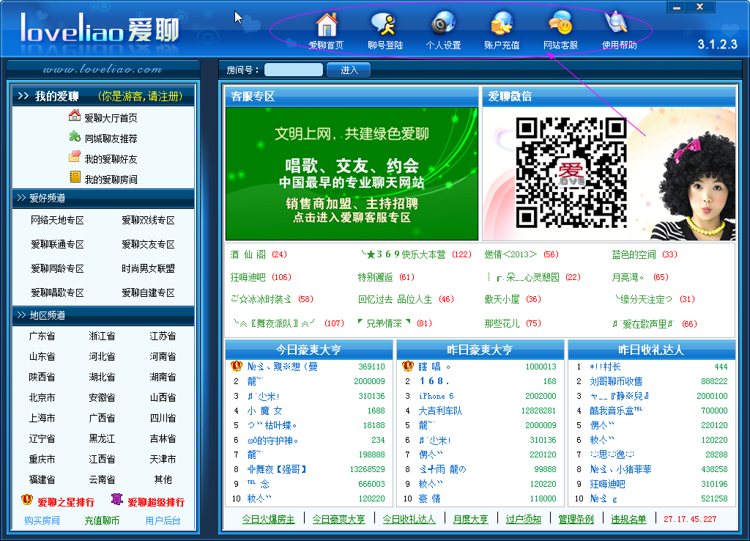
Task: Collapse the 爱好频道 section header
Action: 103,198
